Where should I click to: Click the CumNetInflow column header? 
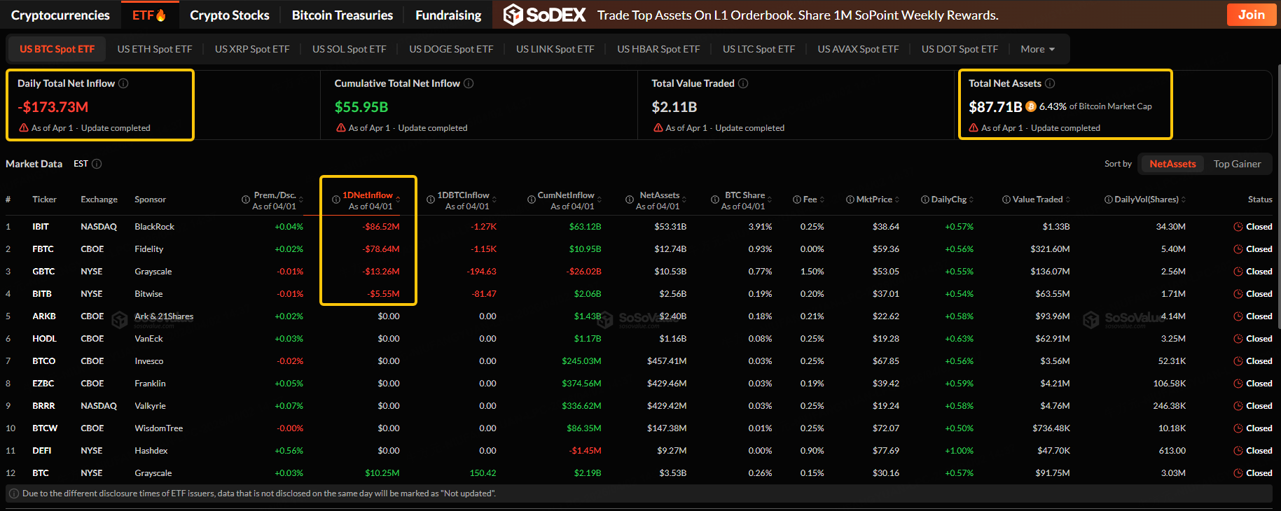pos(565,195)
